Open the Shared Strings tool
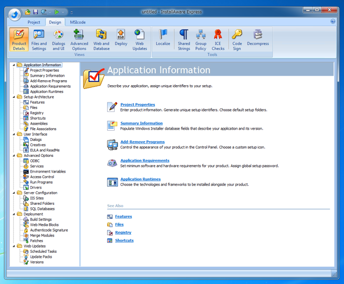Screen dimensions: 344x284 pos(184,40)
